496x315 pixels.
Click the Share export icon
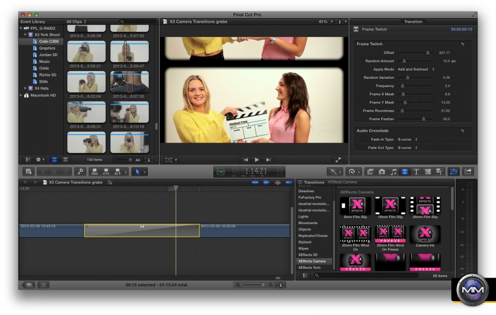tap(468, 172)
